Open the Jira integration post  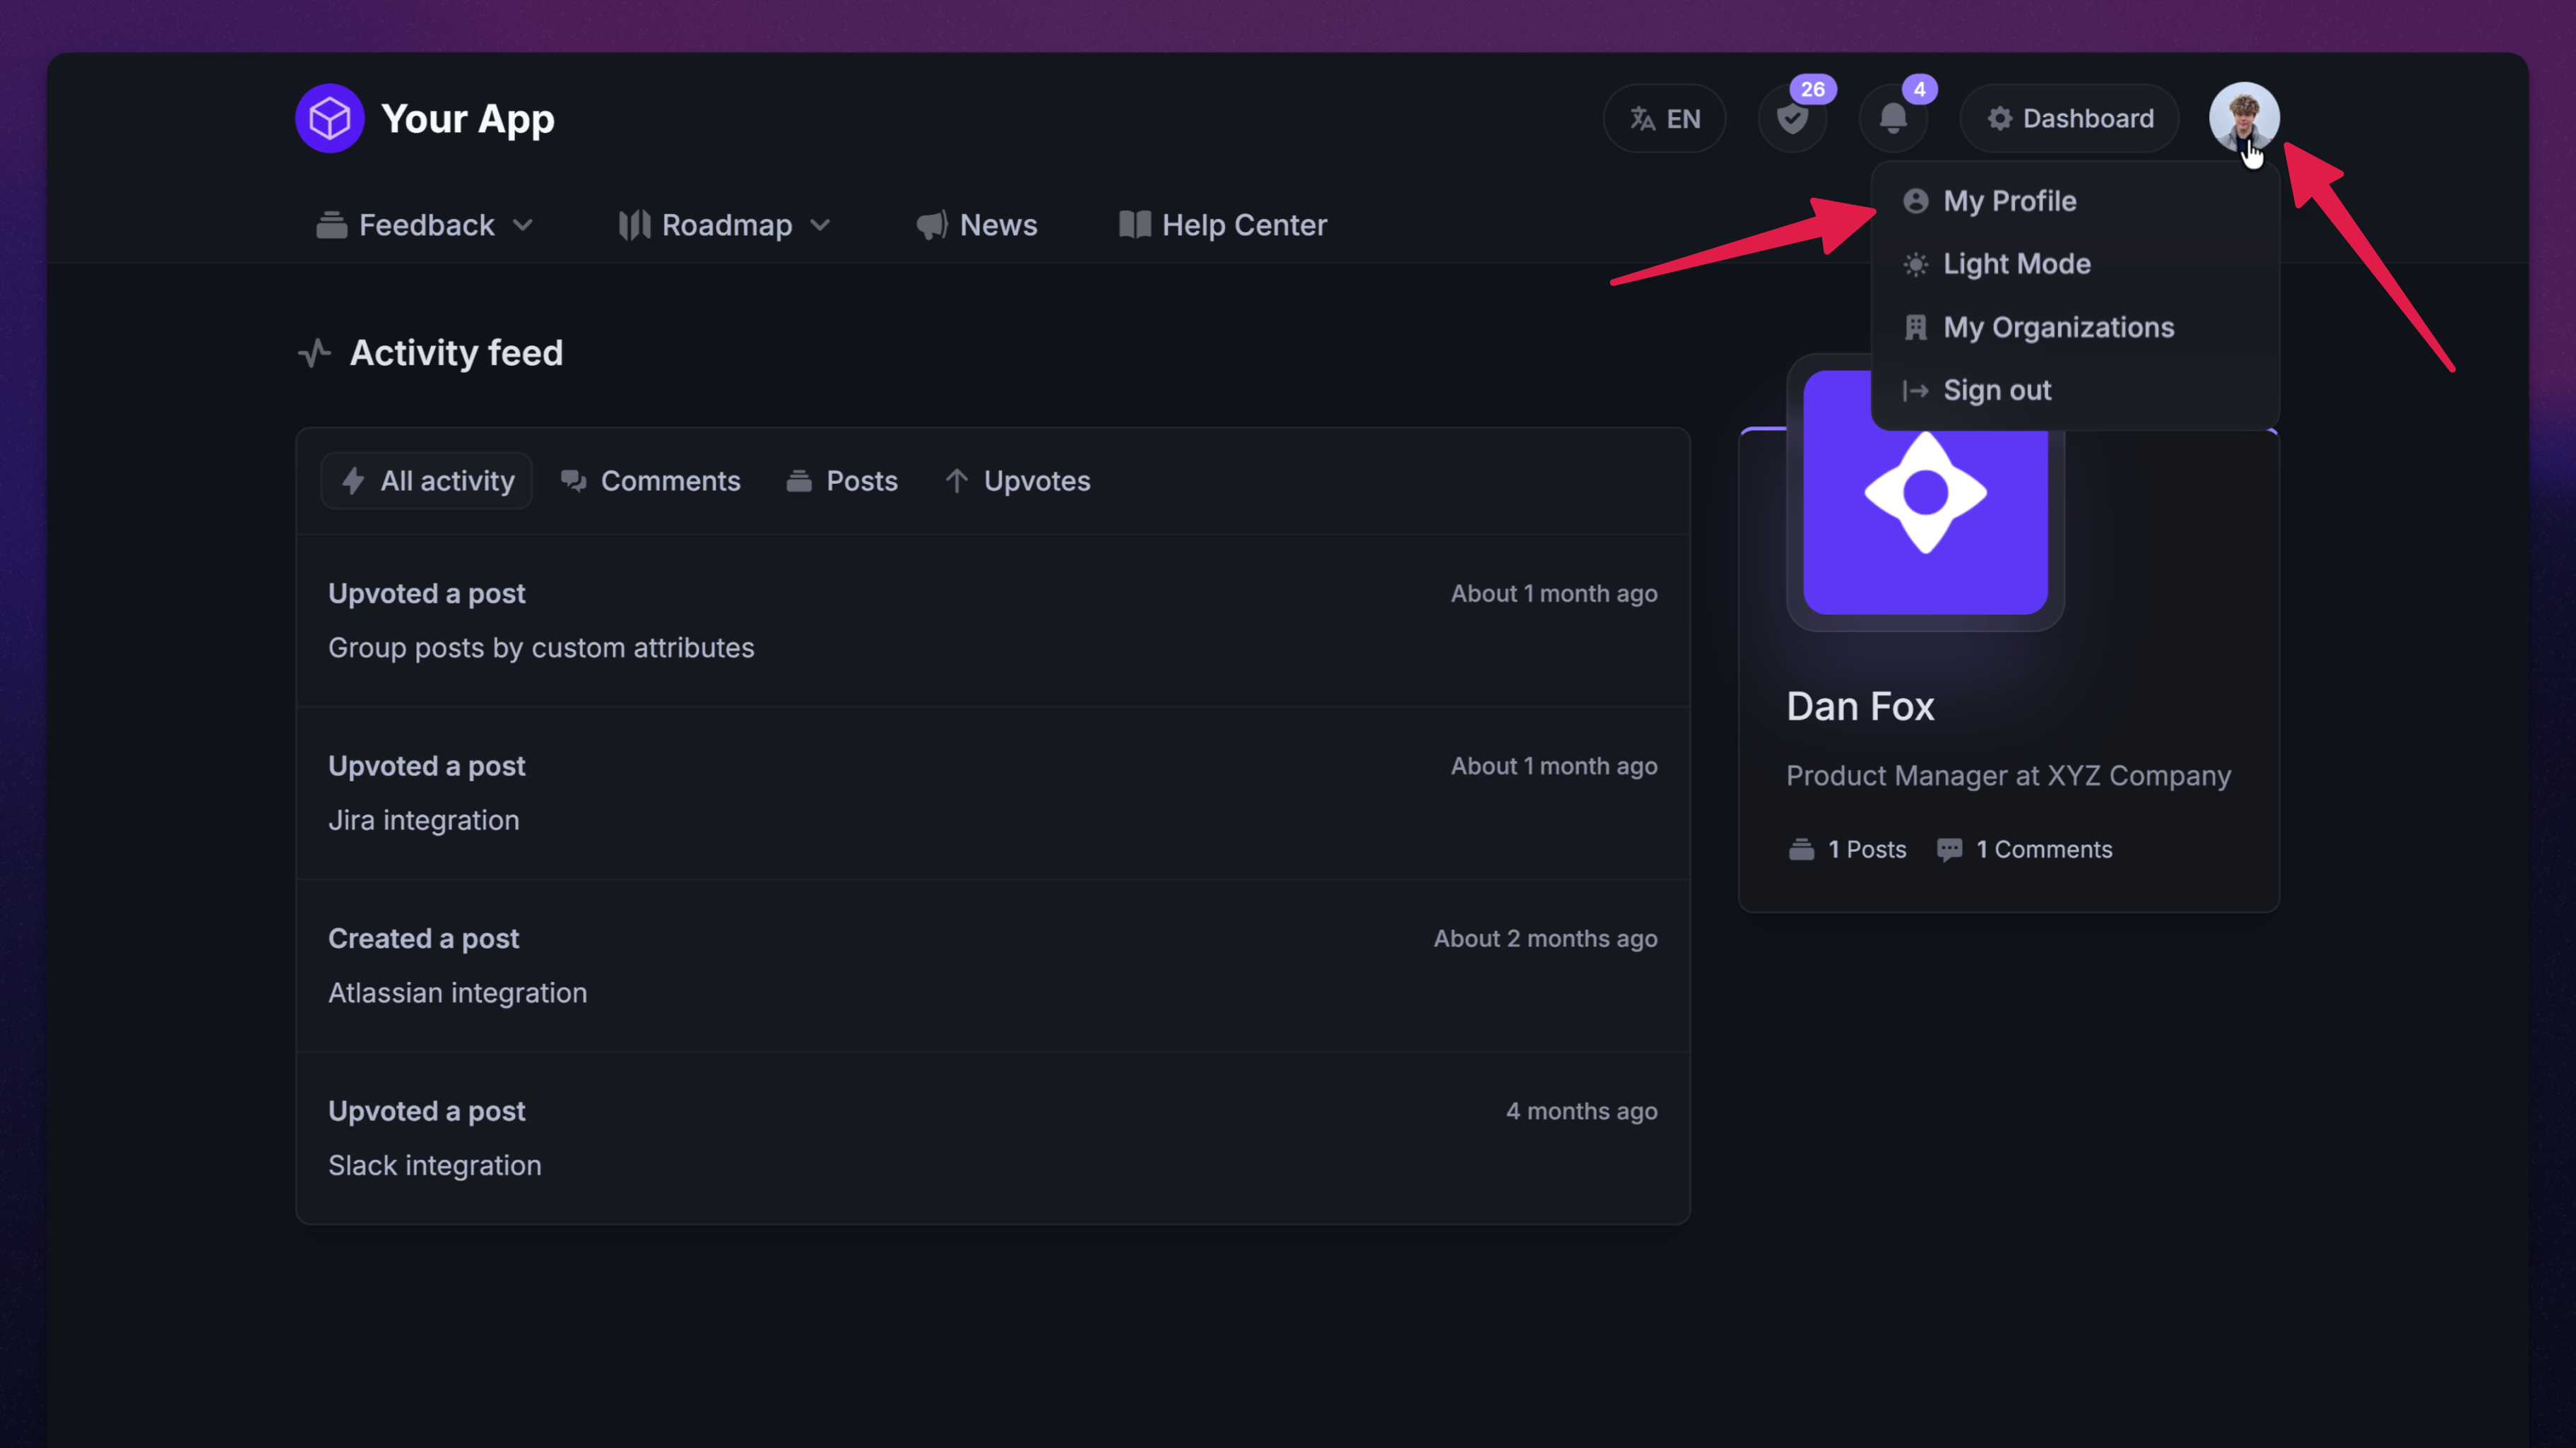(423, 820)
